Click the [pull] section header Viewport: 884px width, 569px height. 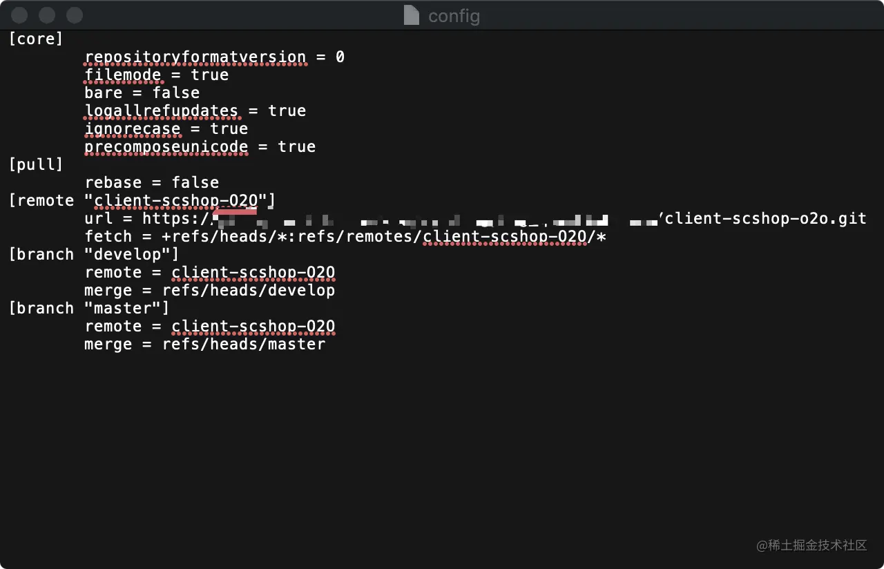pyautogui.click(x=36, y=164)
